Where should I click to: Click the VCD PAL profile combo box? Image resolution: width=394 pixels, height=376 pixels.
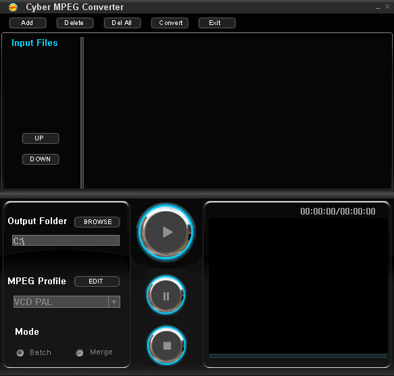click(67, 302)
